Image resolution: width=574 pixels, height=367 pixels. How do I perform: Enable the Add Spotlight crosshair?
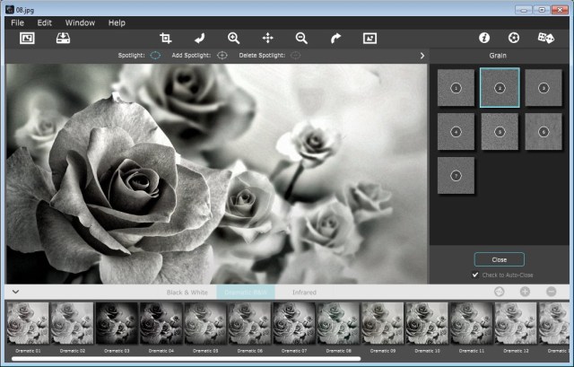[222, 56]
